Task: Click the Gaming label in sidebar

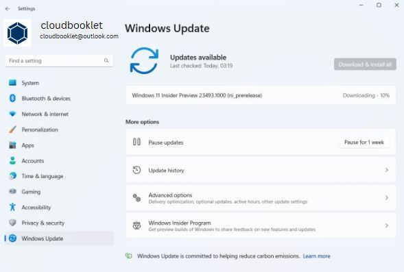Action: pyautogui.click(x=31, y=192)
